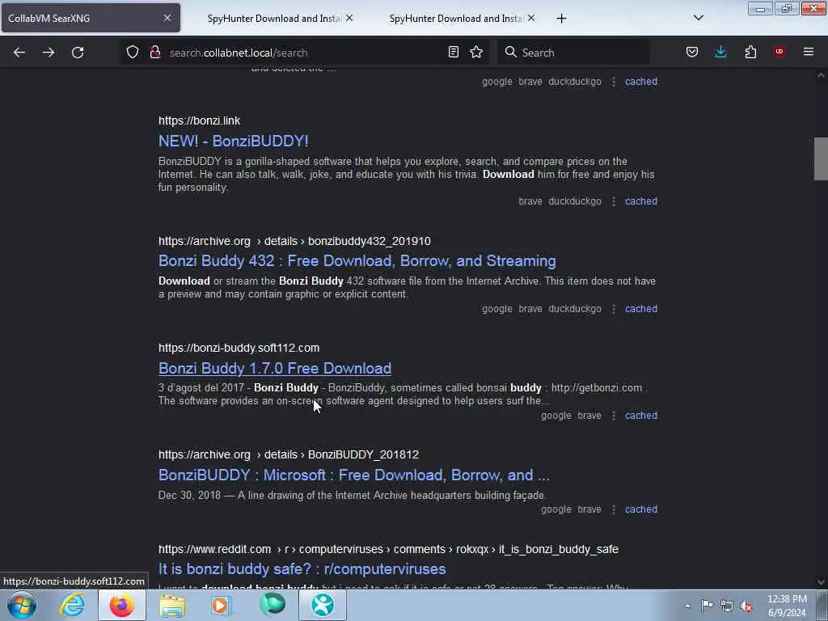
Task: Open a new tab with plus button
Action: tap(561, 19)
